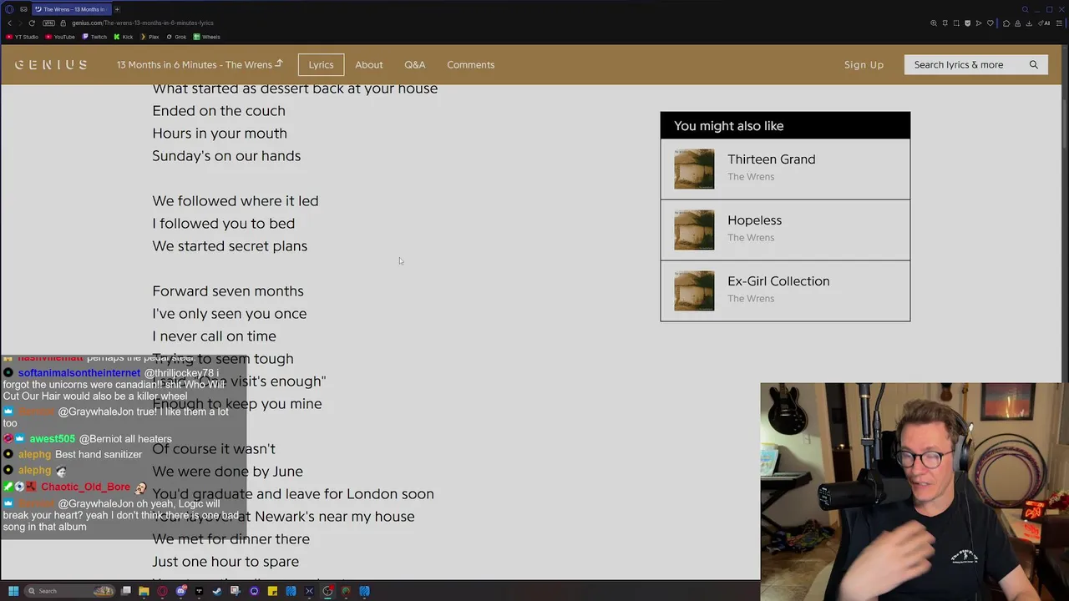This screenshot has height=601, width=1069.
Task: Open the YT Studio bookmark
Action: coord(23,37)
